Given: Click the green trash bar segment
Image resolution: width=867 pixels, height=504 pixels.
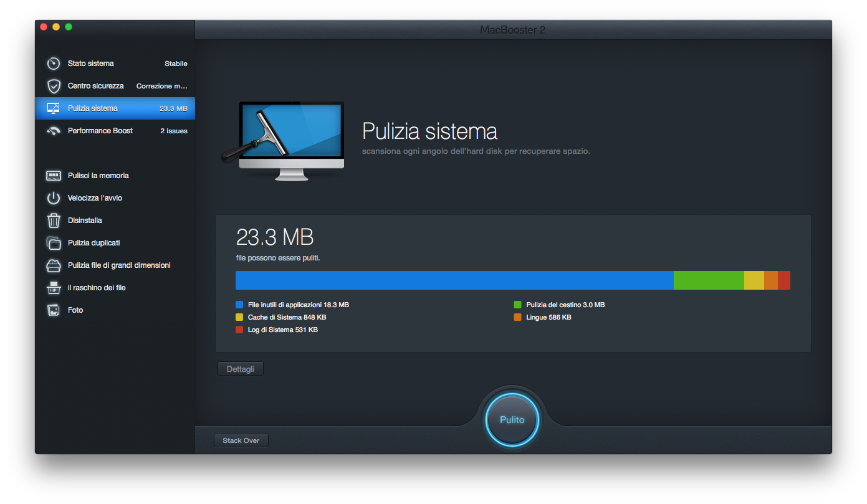Looking at the screenshot, I should pos(709,280).
